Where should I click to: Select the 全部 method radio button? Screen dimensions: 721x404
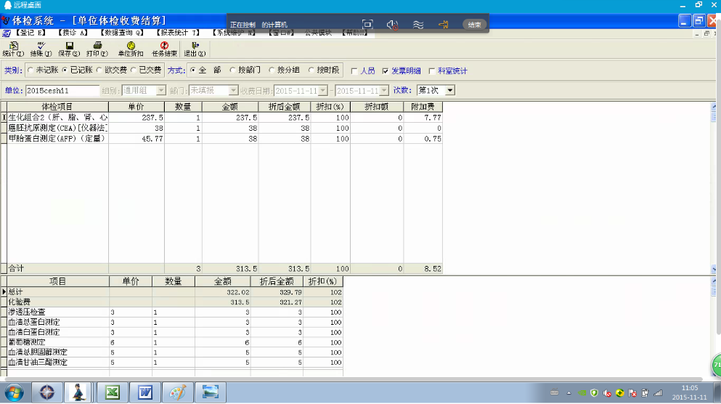(192, 70)
